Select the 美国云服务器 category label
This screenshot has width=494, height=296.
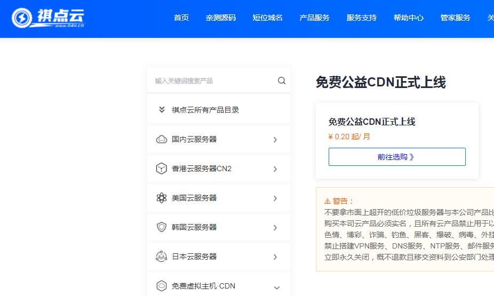pyautogui.click(x=194, y=198)
